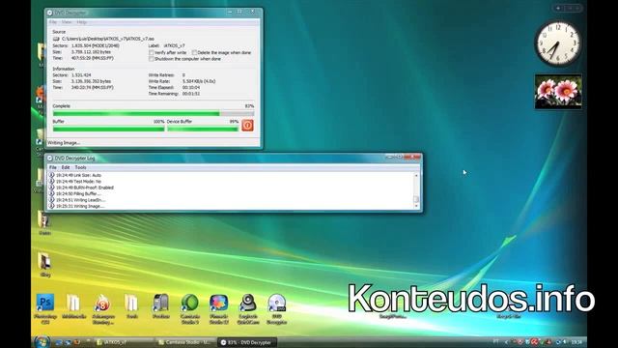Image resolution: width=618 pixels, height=348 pixels.
Task: Click the flower slideshow sidebar gadget
Action: (558, 92)
